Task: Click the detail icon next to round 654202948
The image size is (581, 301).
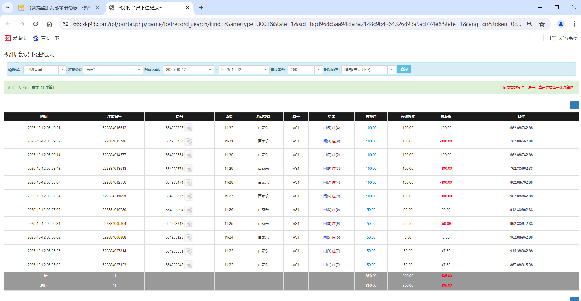Action: (189, 265)
